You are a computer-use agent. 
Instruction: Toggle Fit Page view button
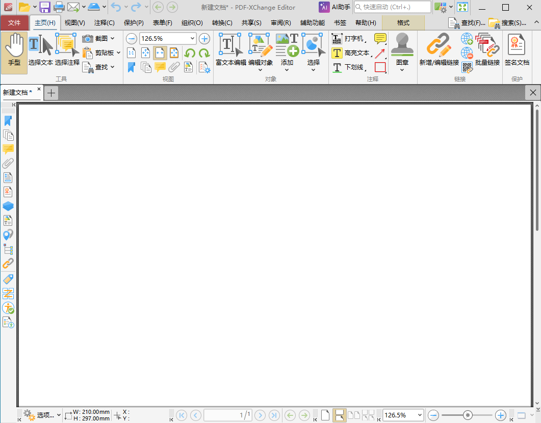coord(146,52)
